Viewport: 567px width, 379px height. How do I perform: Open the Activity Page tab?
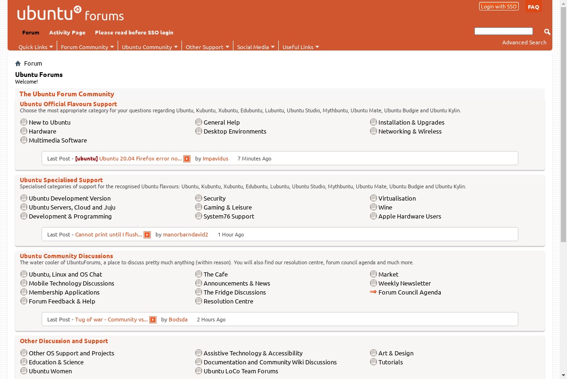click(67, 33)
